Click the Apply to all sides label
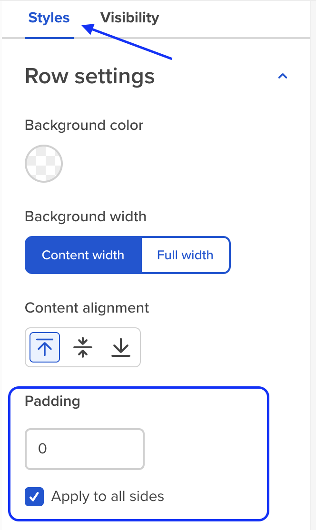 [108, 497]
